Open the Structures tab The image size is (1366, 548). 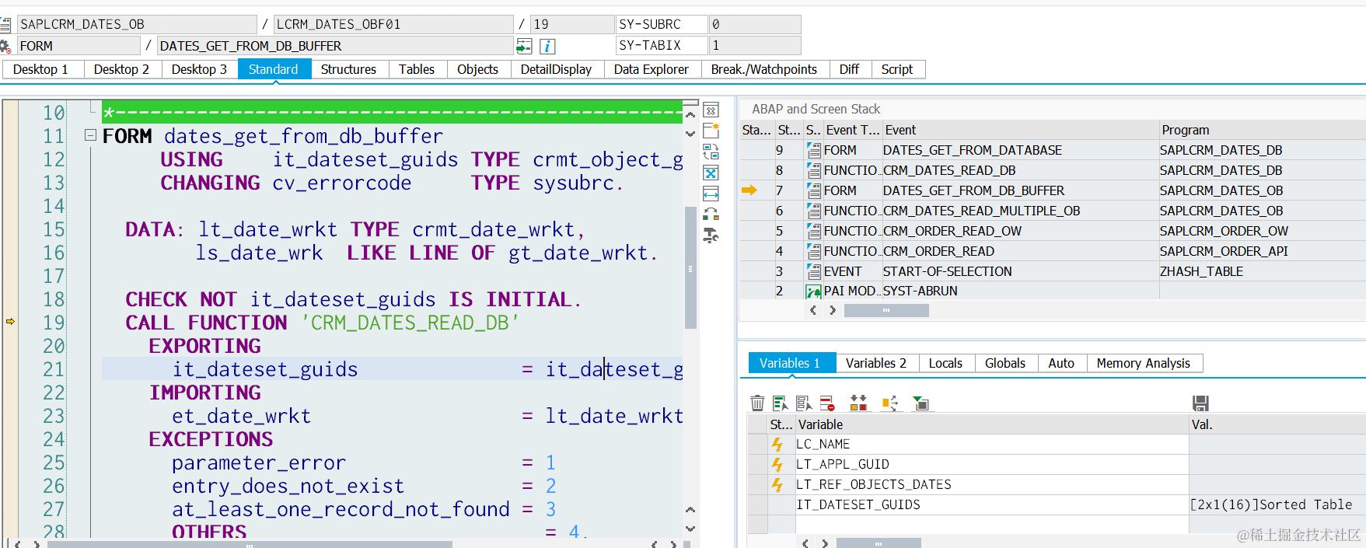pos(348,69)
